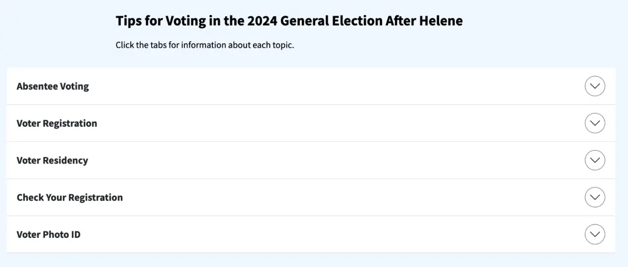
Task: Select the Voter Registration tab label
Action: click(57, 123)
